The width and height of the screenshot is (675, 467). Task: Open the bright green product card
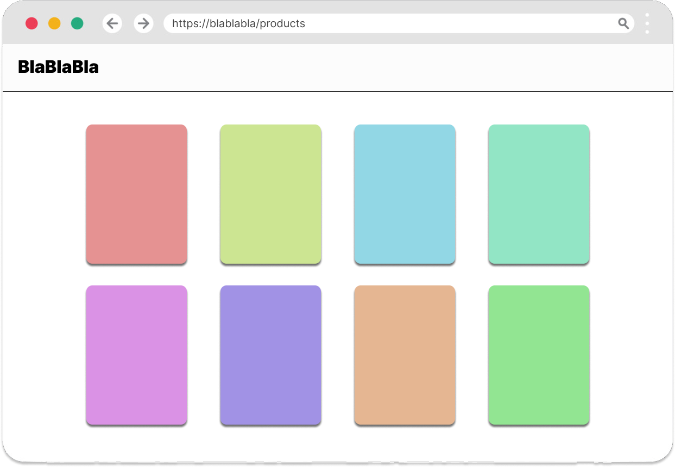[539, 354]
